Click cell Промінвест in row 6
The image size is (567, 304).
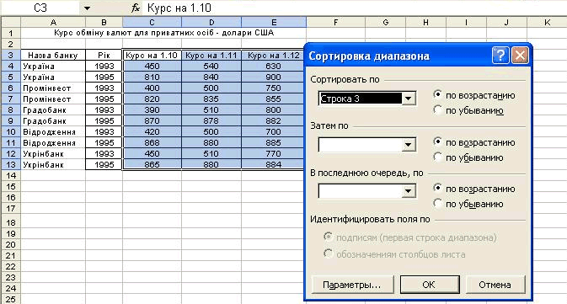[x=53, y=88]
